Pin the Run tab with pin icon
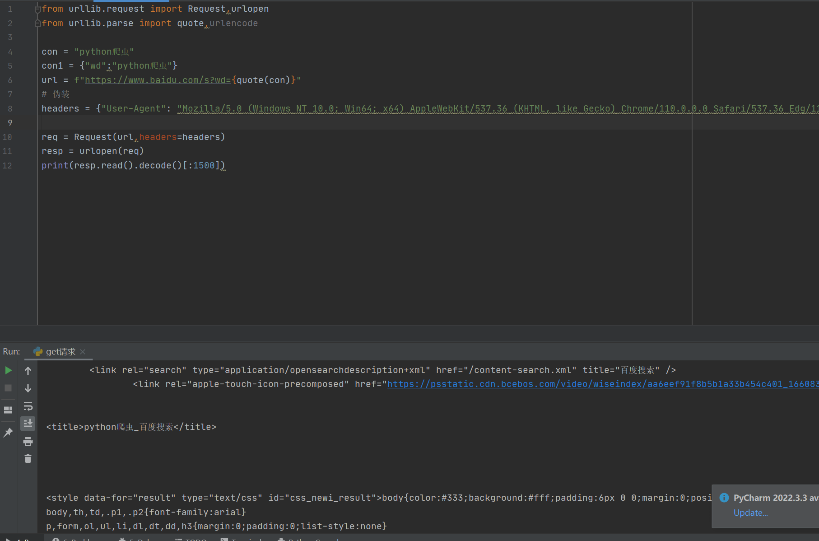 coord(8,432)
